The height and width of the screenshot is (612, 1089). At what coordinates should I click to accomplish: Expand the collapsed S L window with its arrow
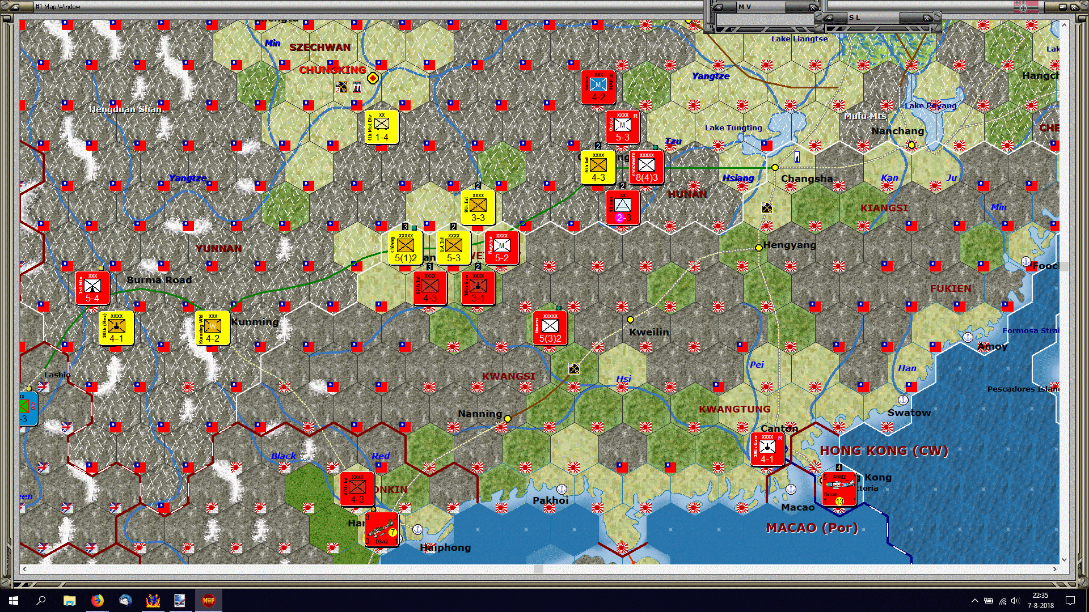click(829, 18)
